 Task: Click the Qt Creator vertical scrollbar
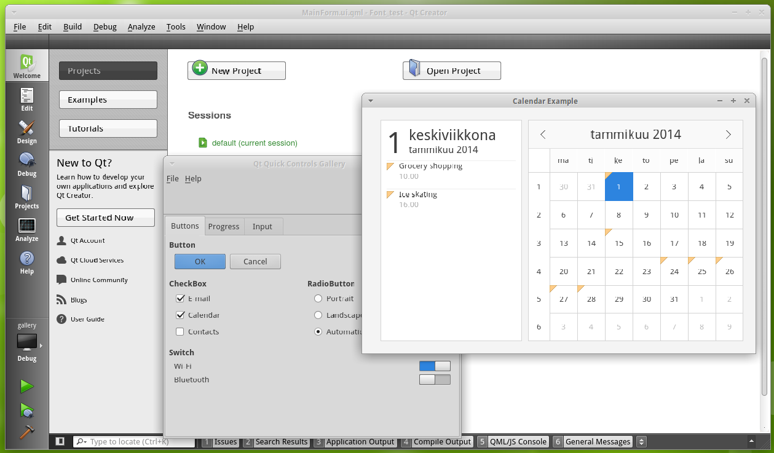(764, 227)
